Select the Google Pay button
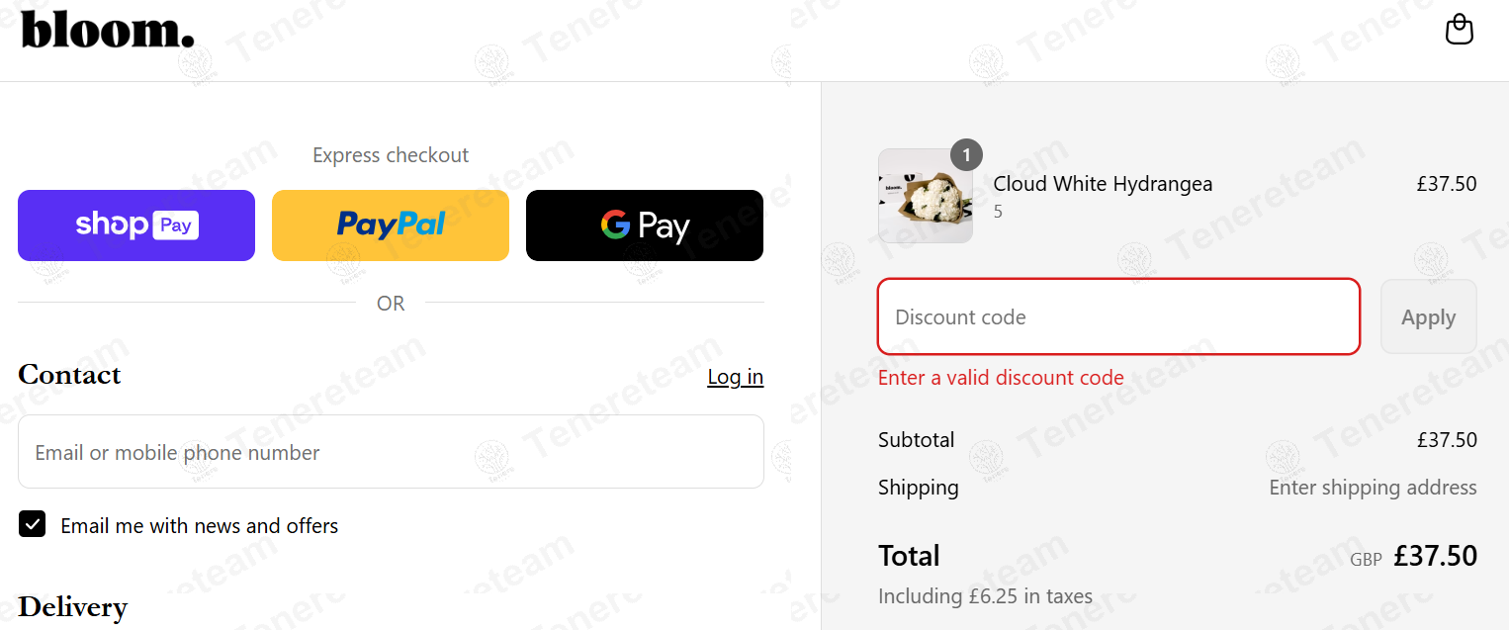Viewport: 1509px width, 630px height. point(645,225)
